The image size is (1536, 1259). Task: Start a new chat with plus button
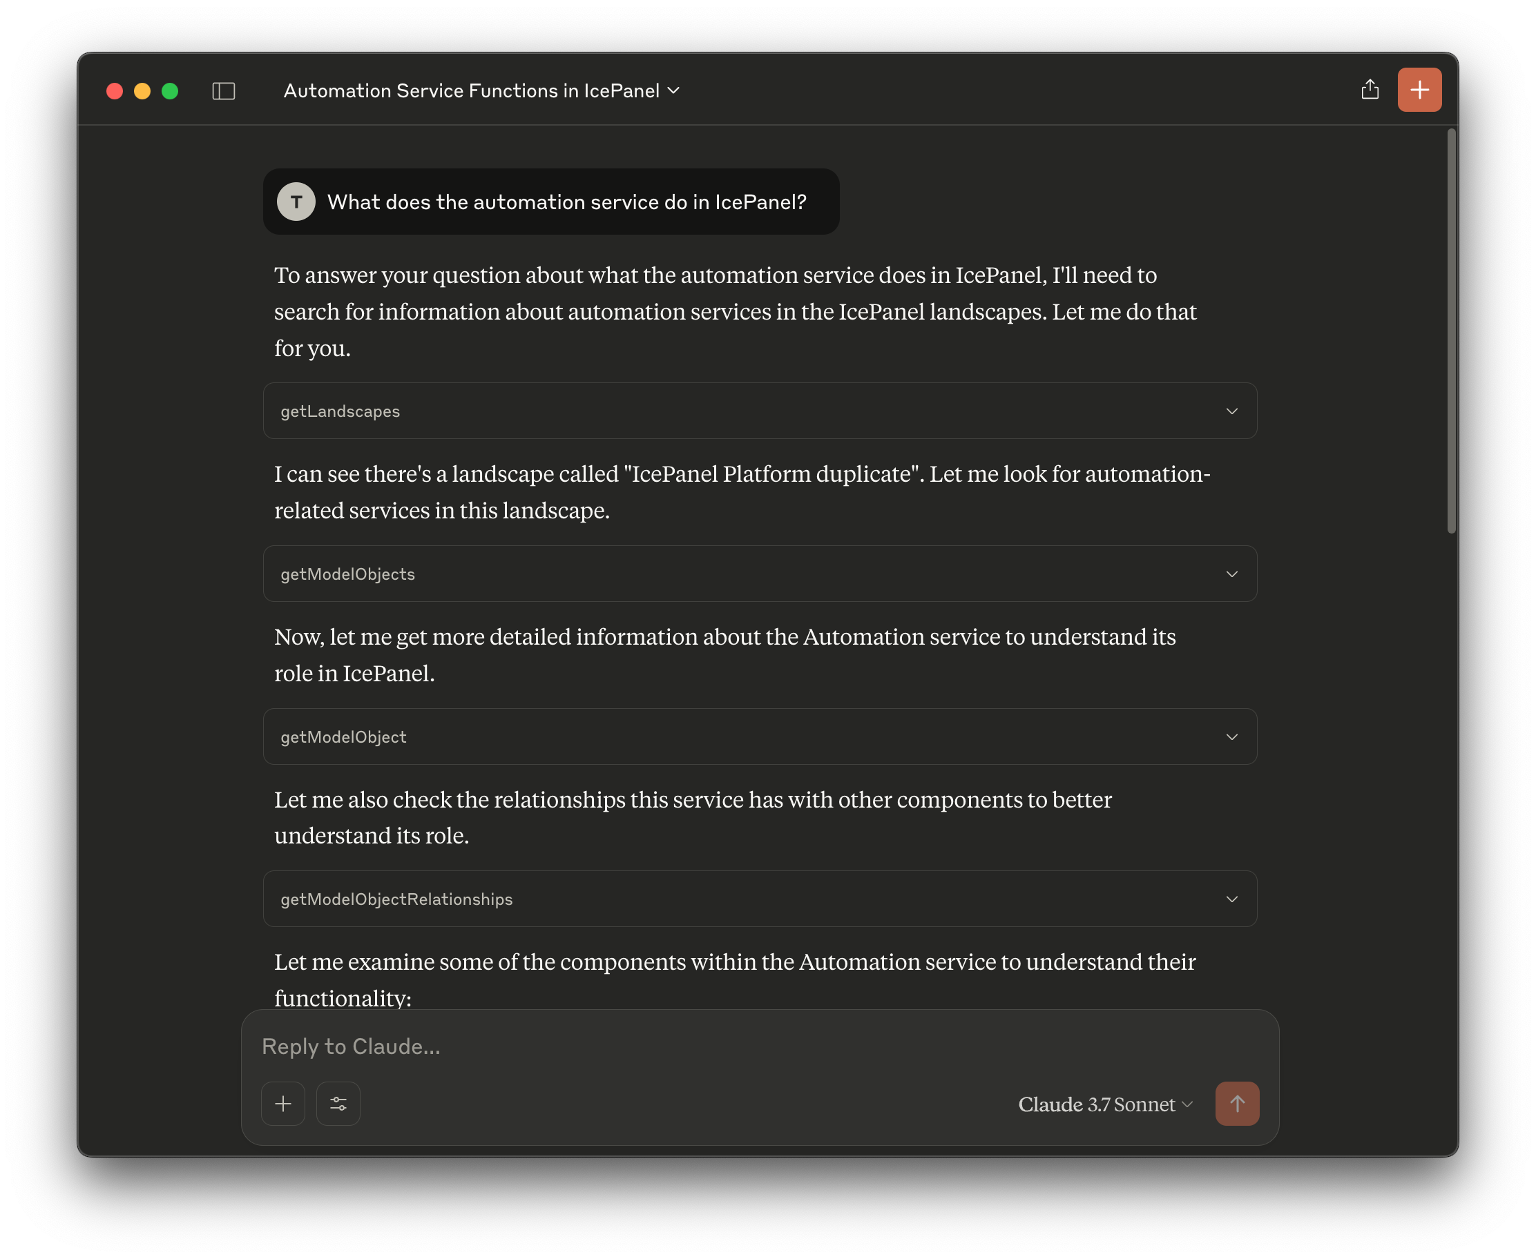coord(1419,90)
